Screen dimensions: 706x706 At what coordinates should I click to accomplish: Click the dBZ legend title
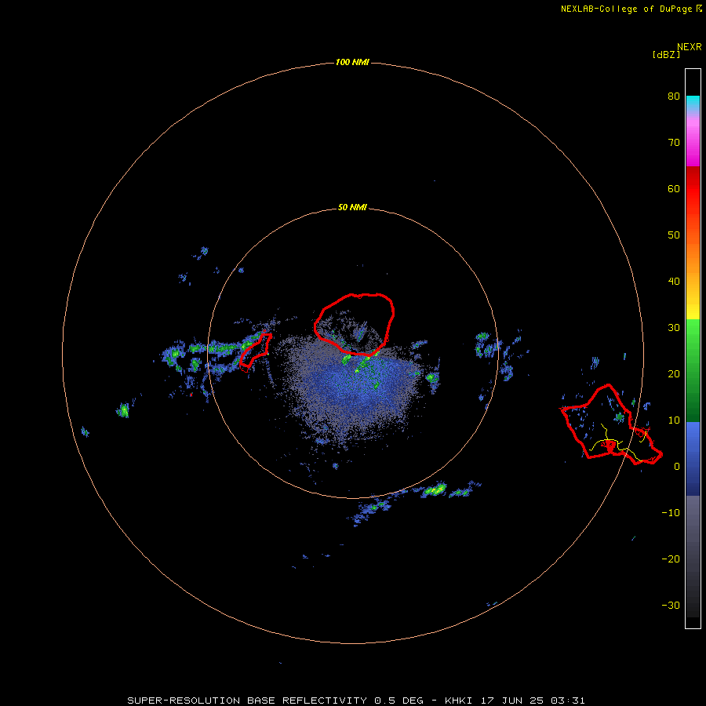pos(666,54)
